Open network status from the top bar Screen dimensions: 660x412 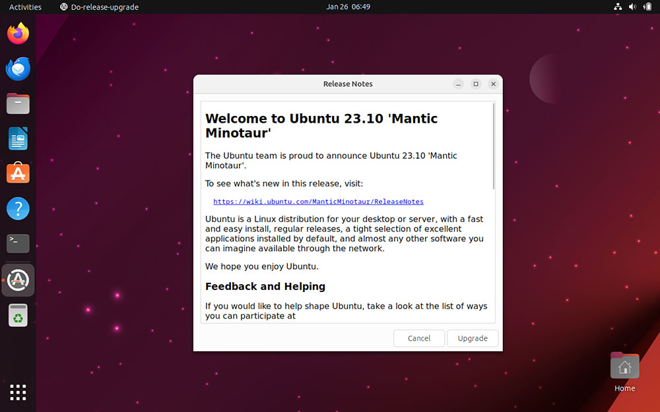pyautogui.click(x=618, y=7)
